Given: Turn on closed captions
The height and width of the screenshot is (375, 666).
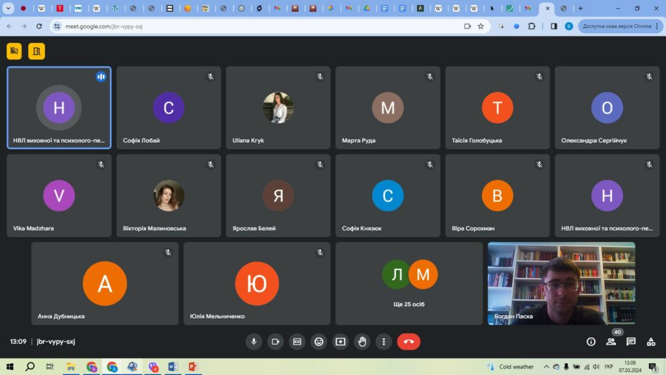Looking at the screenshot, I should (x=297, y=342).
